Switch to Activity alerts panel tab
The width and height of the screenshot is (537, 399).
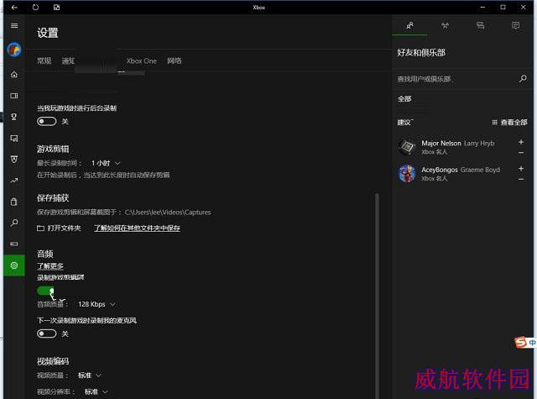(x=515, y=26)
